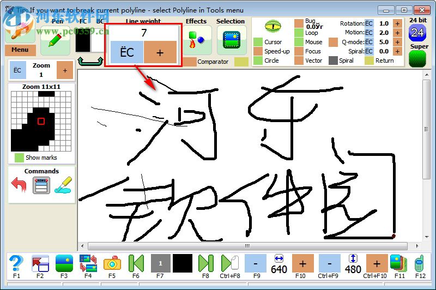
Task: Select the Pen tool pencil icon
Action: (55, 40)
